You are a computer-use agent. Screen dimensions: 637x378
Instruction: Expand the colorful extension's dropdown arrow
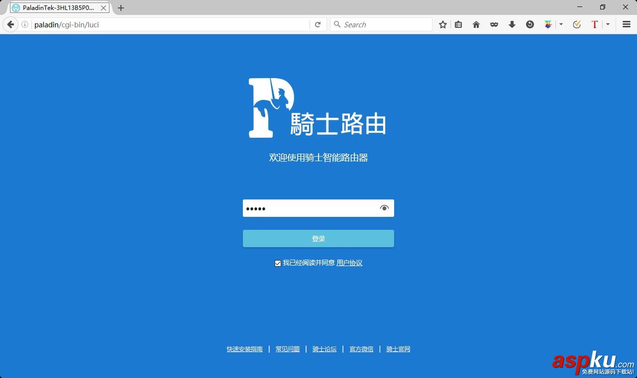click(560, 24)
